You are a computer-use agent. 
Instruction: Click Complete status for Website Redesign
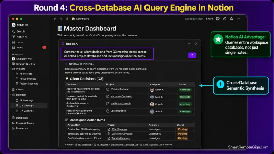[185, 90]
